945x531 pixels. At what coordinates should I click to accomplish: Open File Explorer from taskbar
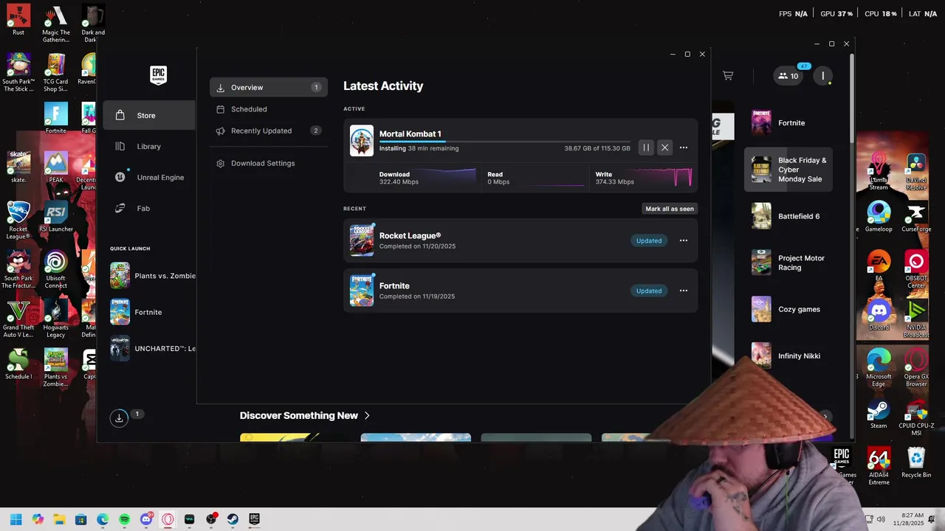(59, 519)
